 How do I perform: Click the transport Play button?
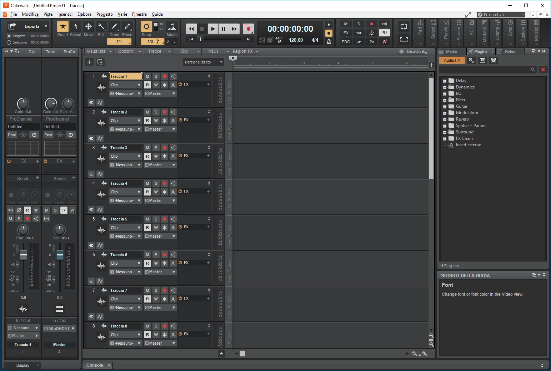point(213,29)
